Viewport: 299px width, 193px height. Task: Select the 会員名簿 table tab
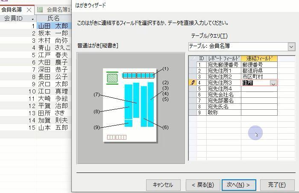pos(12,9)
